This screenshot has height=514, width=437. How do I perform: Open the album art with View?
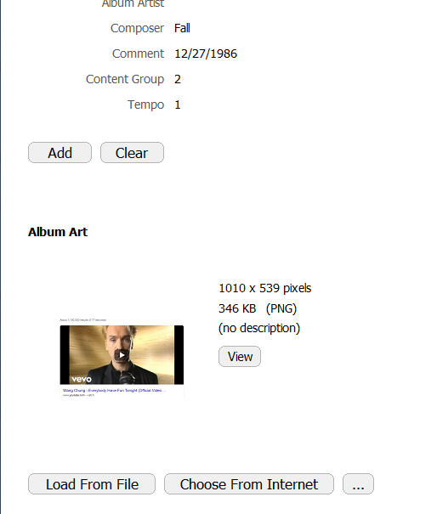(240, 356)
